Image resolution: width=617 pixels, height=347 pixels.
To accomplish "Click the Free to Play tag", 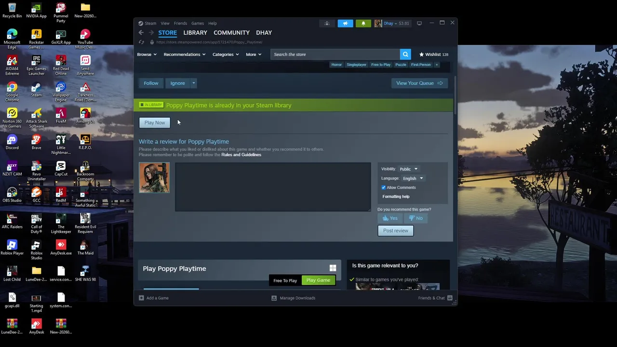I will pyautogui.click(x=381, y=65).
